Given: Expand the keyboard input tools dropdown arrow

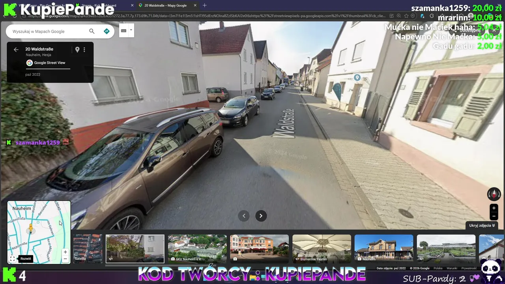Looking at the screenshot, I should coord(131,30).
